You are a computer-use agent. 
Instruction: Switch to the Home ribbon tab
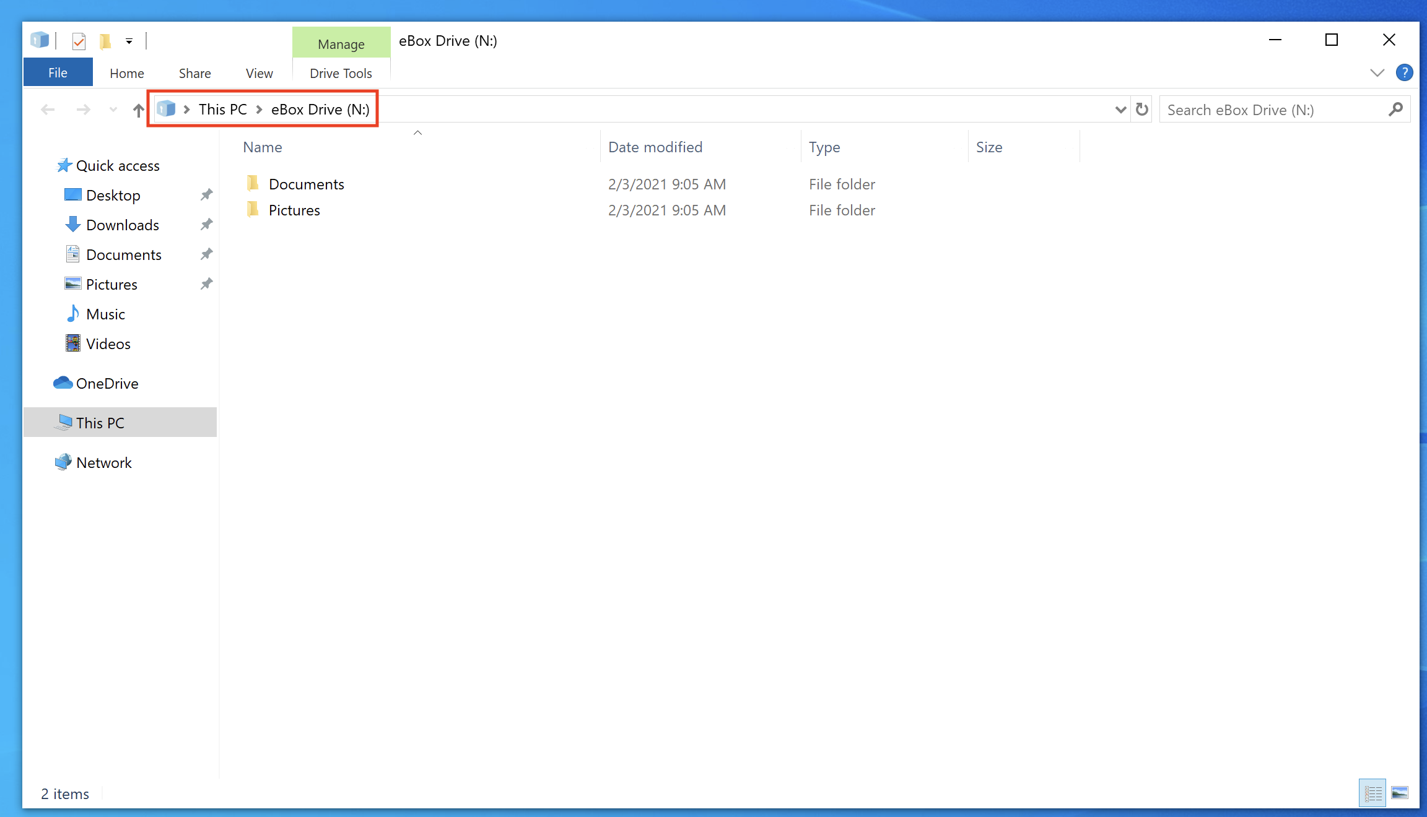(x=127, y=73)
